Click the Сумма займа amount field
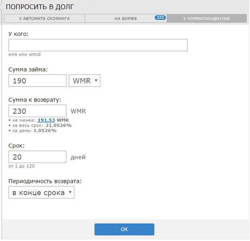Image resolution: width=250 pixels, height=241 pixels. 37,81
